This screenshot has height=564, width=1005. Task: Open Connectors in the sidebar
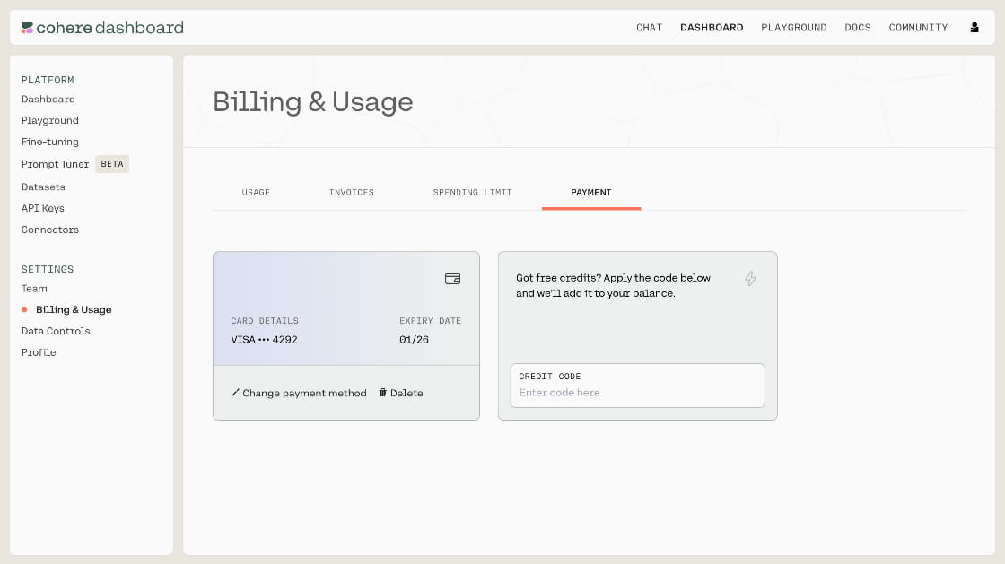click(50, 230)
